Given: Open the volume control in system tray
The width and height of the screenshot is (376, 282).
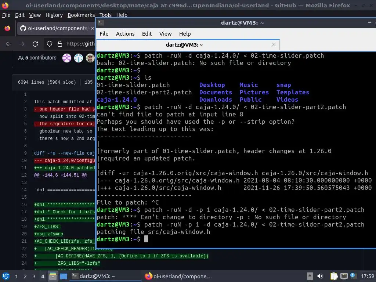Looking at the screenshot, I should click(320, 276).
